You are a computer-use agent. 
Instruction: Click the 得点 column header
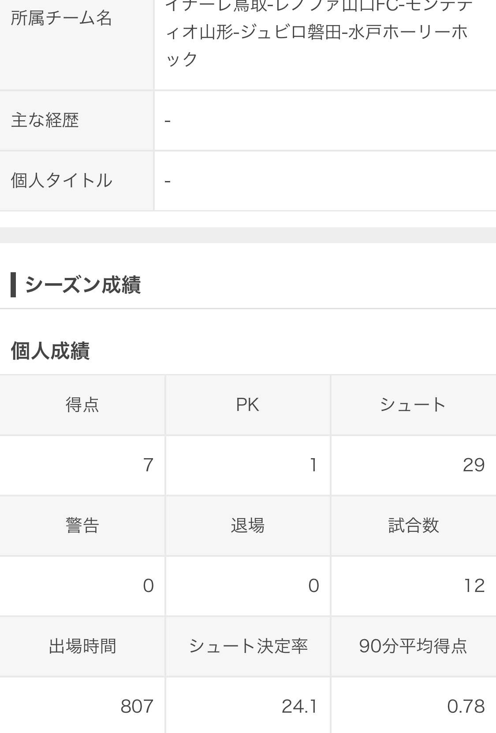82,405
